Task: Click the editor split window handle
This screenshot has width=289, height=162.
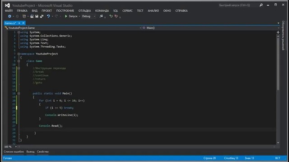Action: 278,32
